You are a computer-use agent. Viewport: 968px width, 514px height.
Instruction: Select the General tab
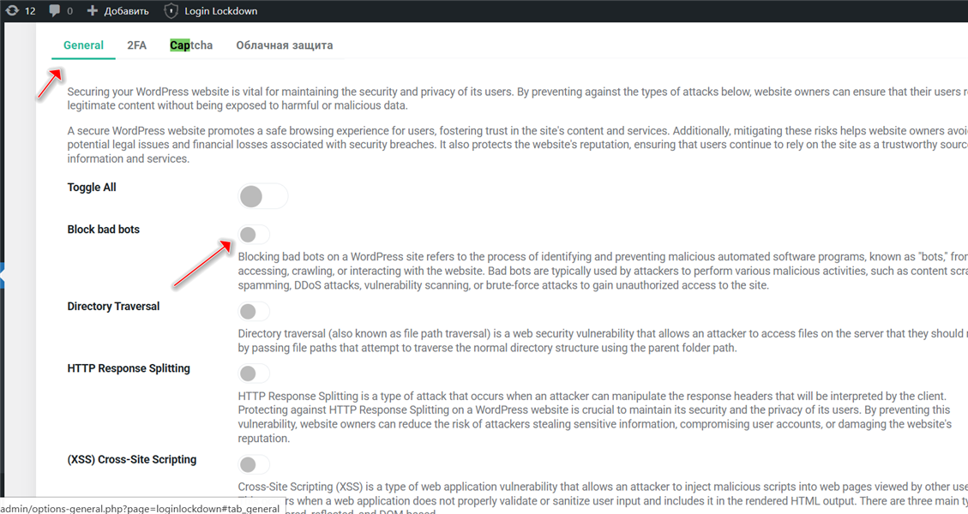pos(84,45)
